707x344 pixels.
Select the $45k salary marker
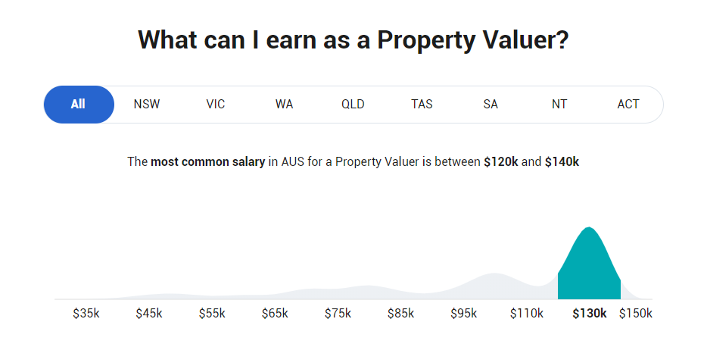coord(149,314)
